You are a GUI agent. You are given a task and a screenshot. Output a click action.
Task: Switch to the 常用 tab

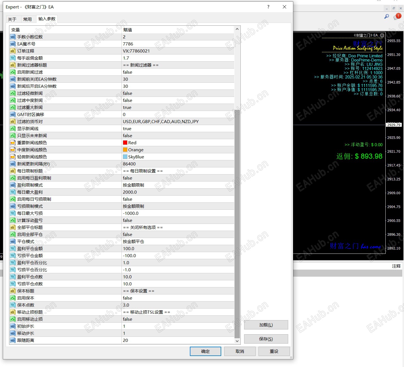tap(27, 19)
